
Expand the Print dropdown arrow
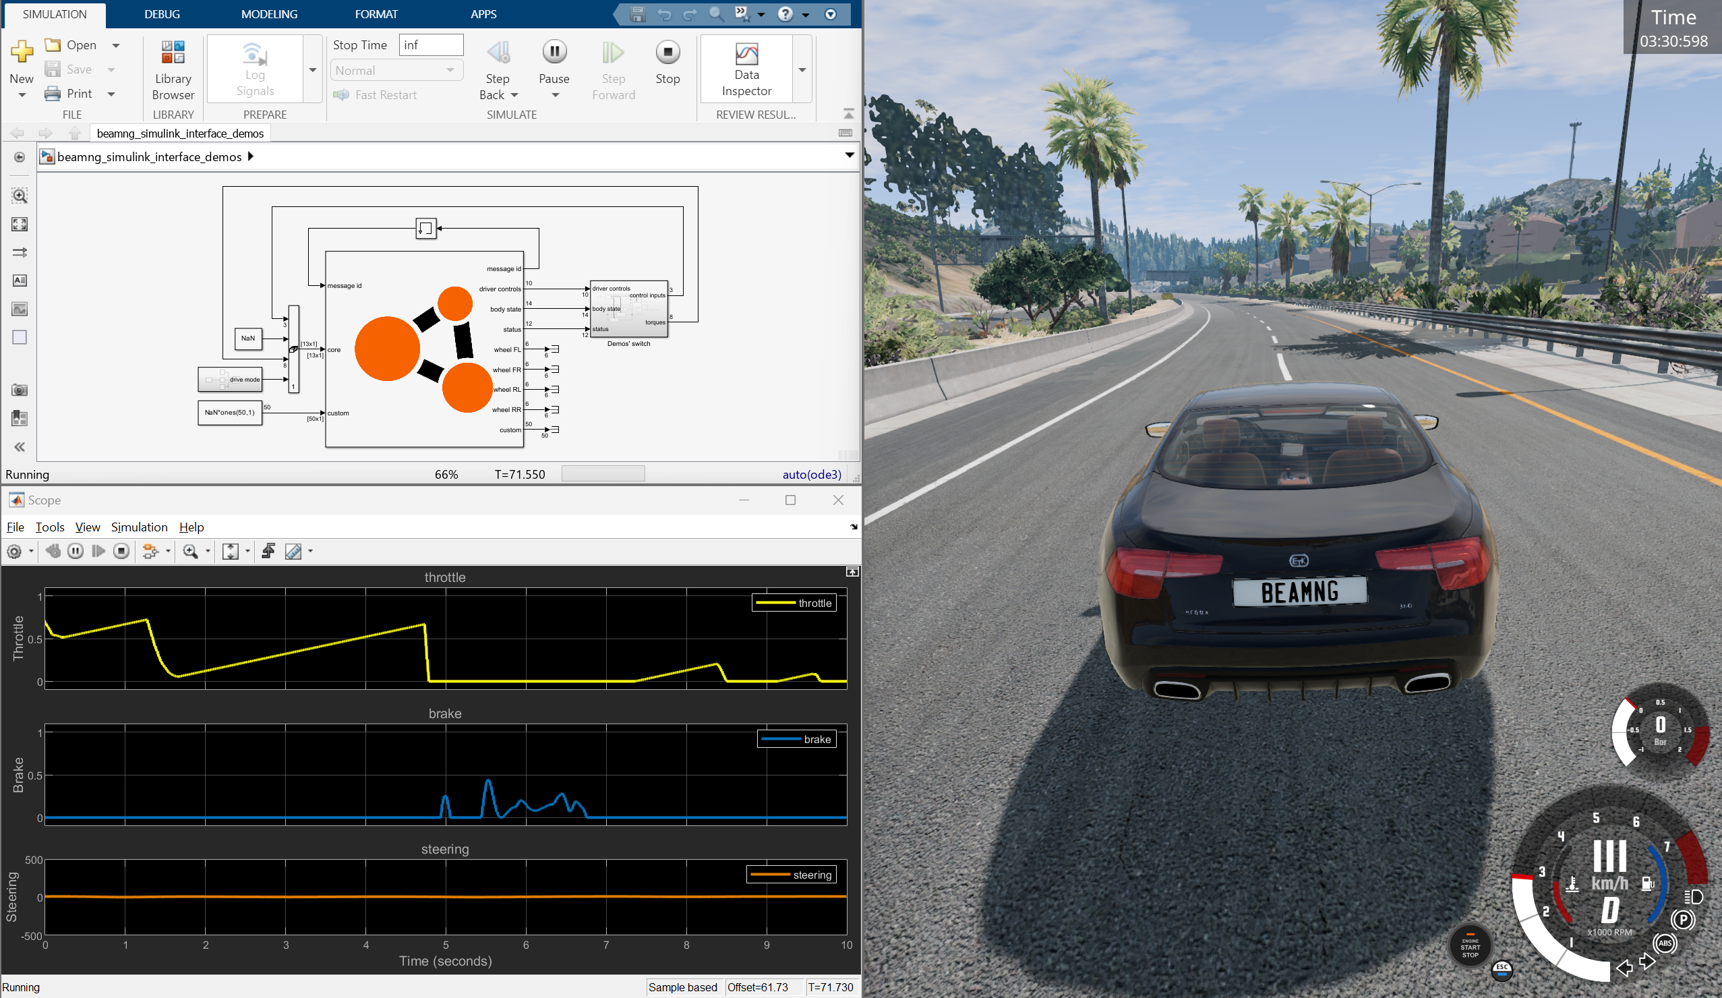click(111, 94)
